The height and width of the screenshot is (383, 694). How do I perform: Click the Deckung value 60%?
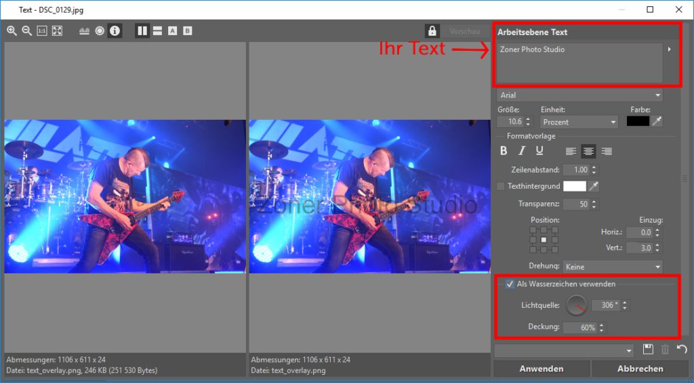click(x=580, y=328)
